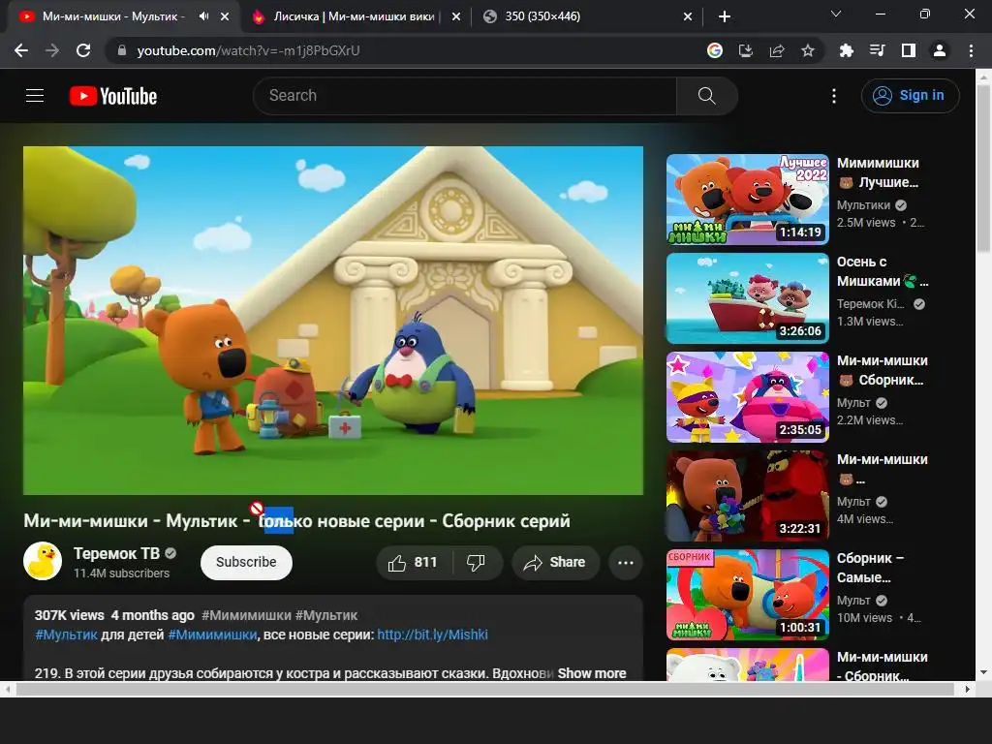Open YouTube settings three-dot menu
Image resolution: width=992 pixels, height=744 pixels.
click(x=834, y=96)
